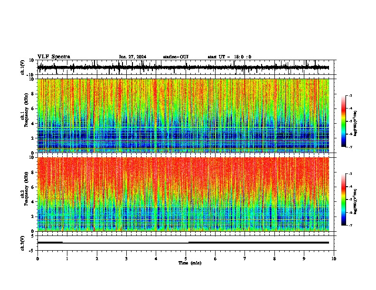Click the "7" tick on the time axis
Image resolution: width=376 pixels, height=290 pixels.
245,259
